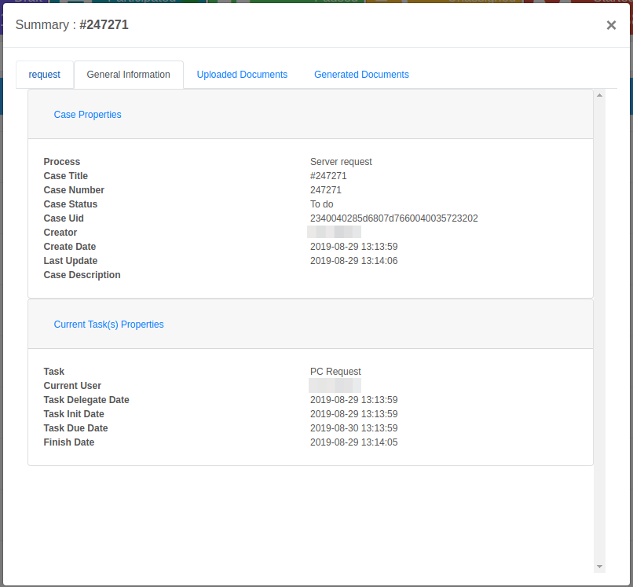
Task: Click the Summary #247271 dialog title
Action: pyautogui.click(x=71, y=25)
